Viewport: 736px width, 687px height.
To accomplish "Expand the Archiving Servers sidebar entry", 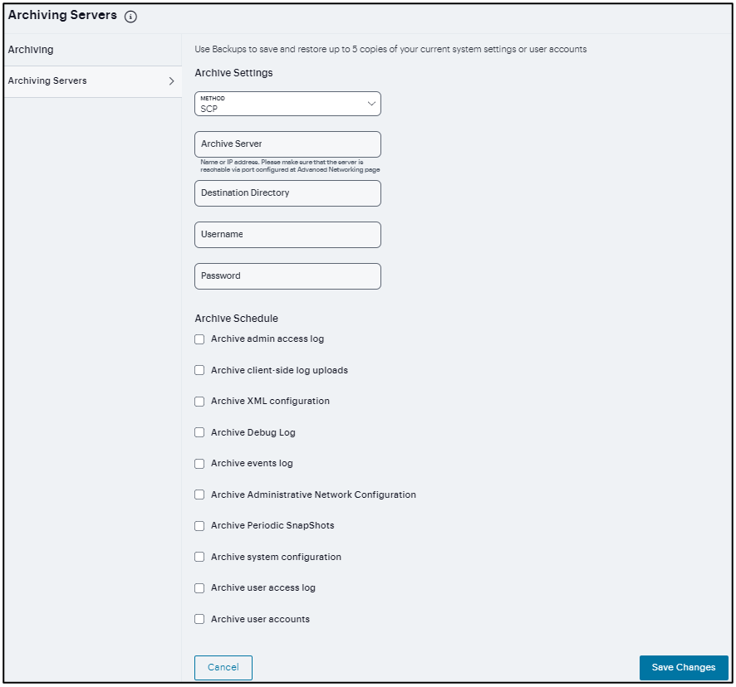I will (170, 81).
